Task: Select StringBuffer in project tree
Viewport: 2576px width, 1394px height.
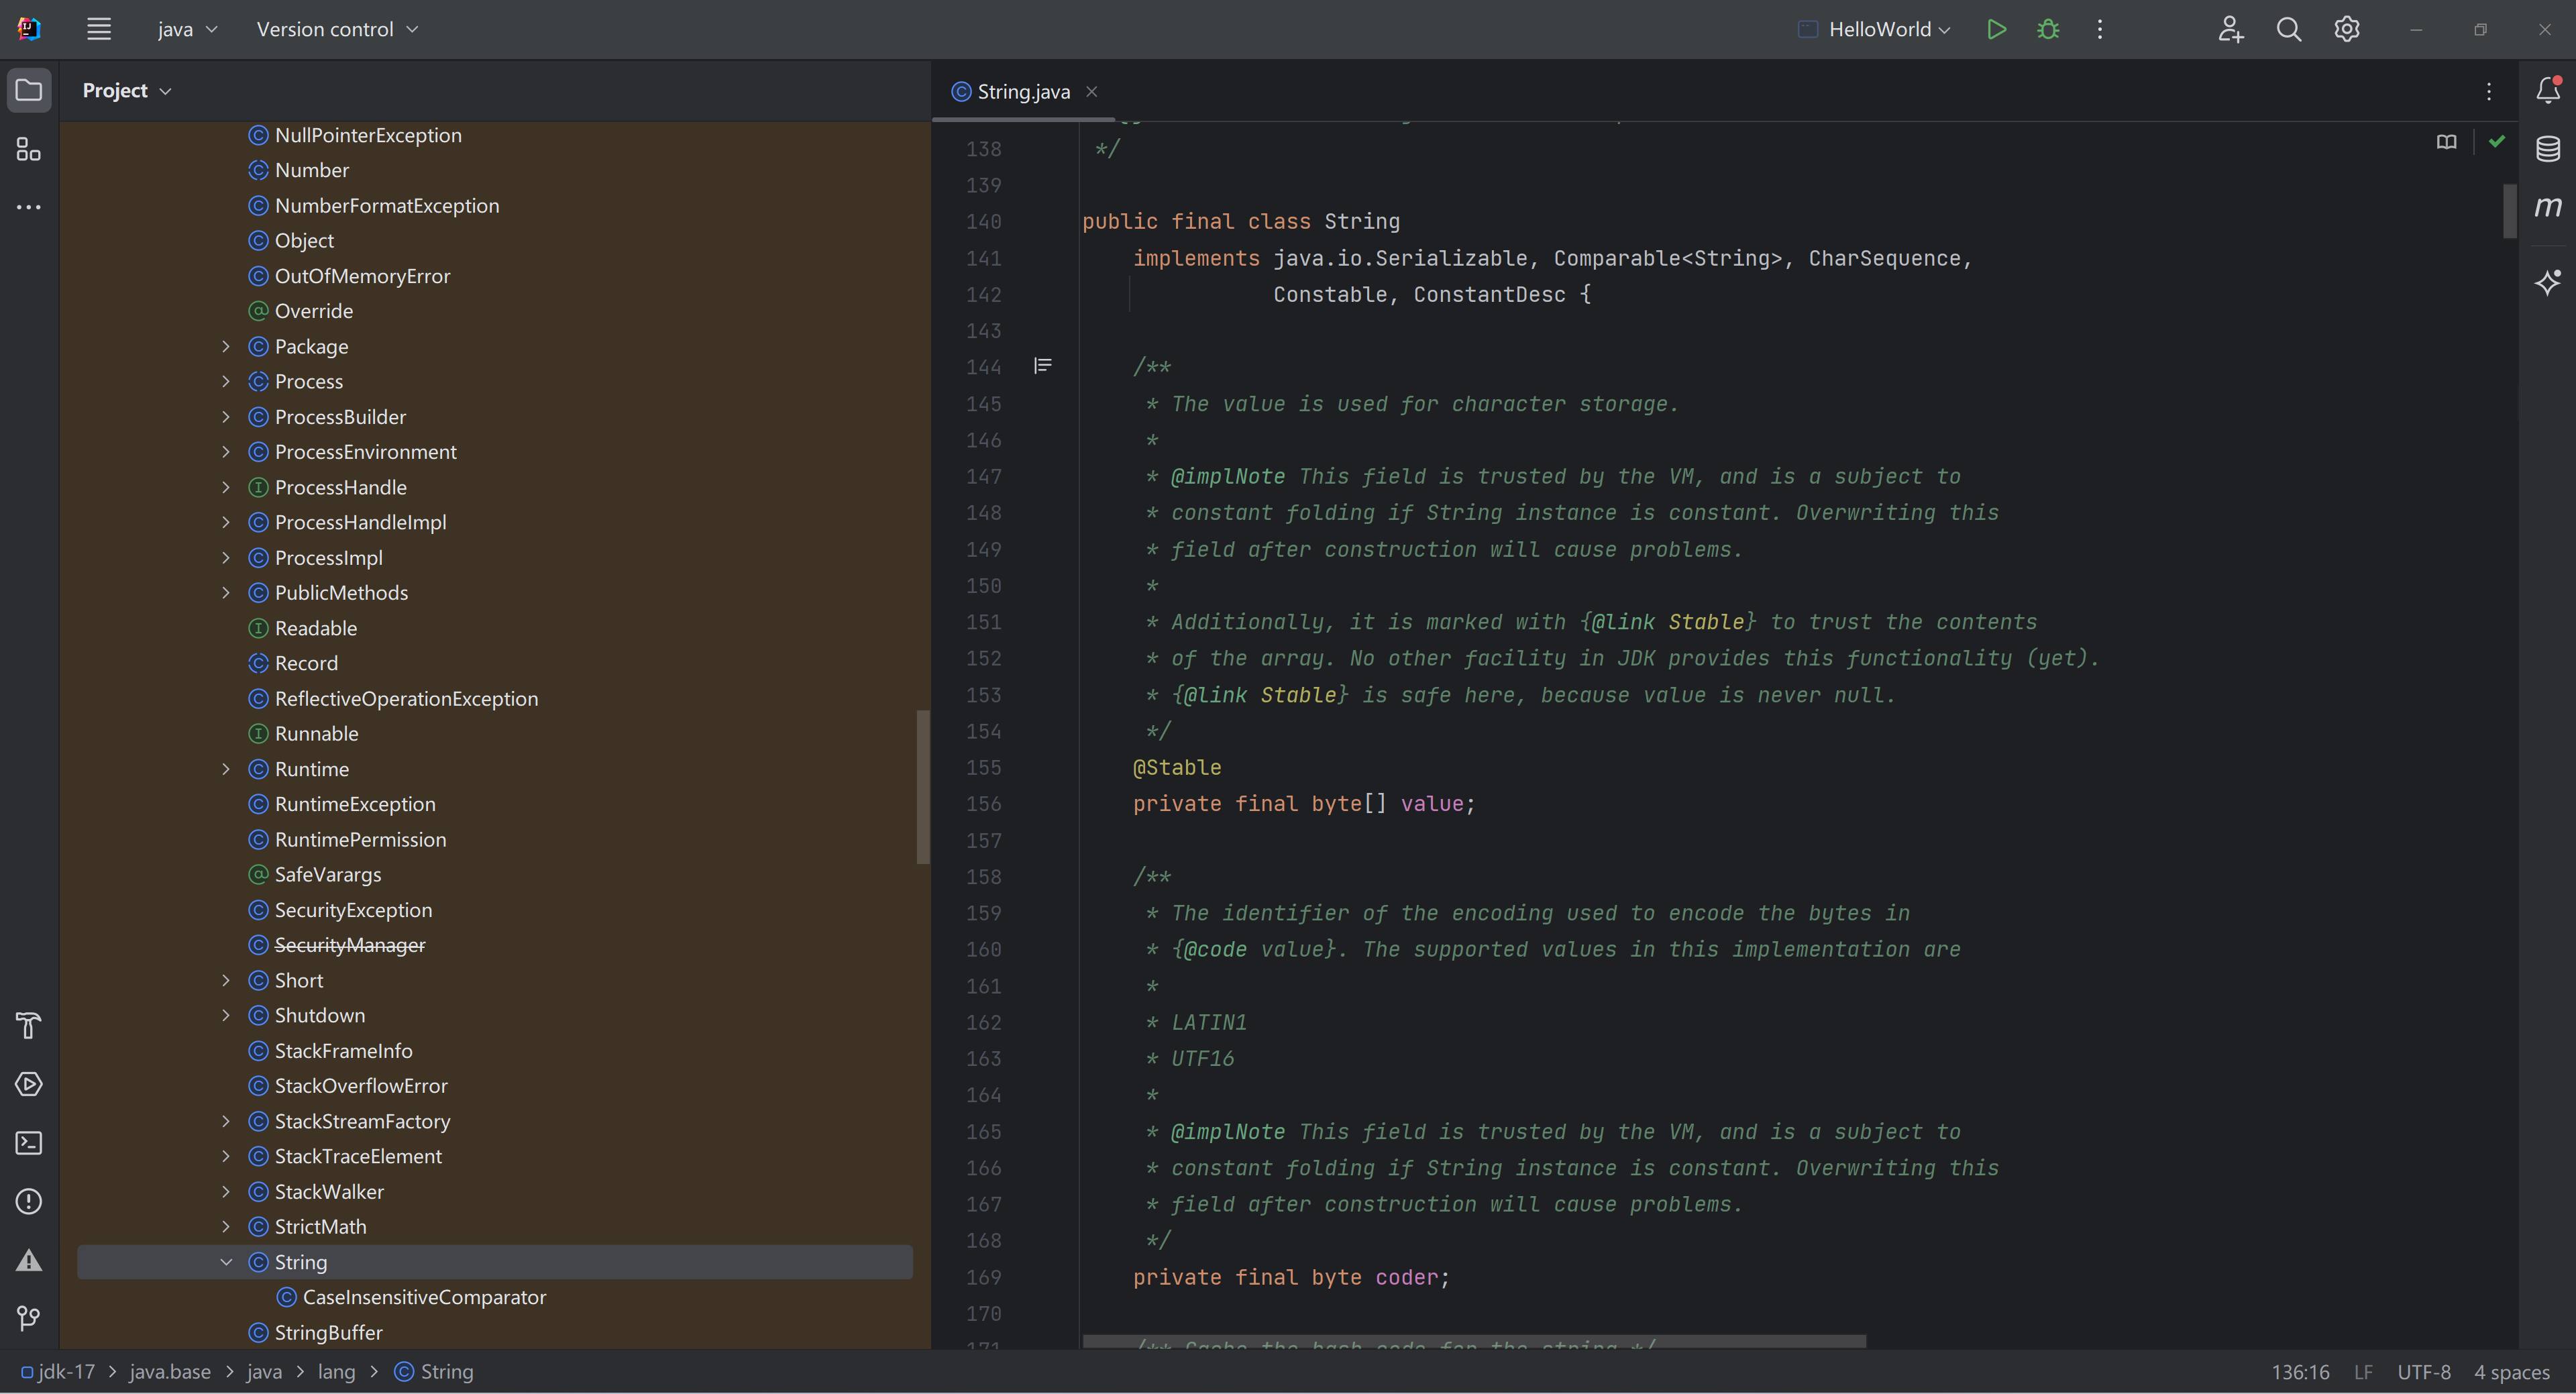Action: pyautogui.click(x=328, y=1332)
